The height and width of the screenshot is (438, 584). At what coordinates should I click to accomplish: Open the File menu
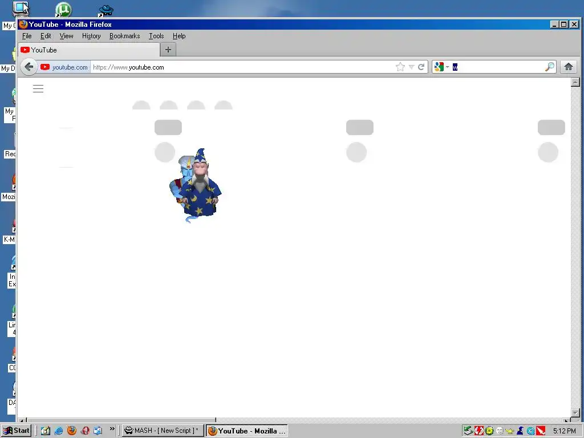pyautogui.click(x=27, y=36)
